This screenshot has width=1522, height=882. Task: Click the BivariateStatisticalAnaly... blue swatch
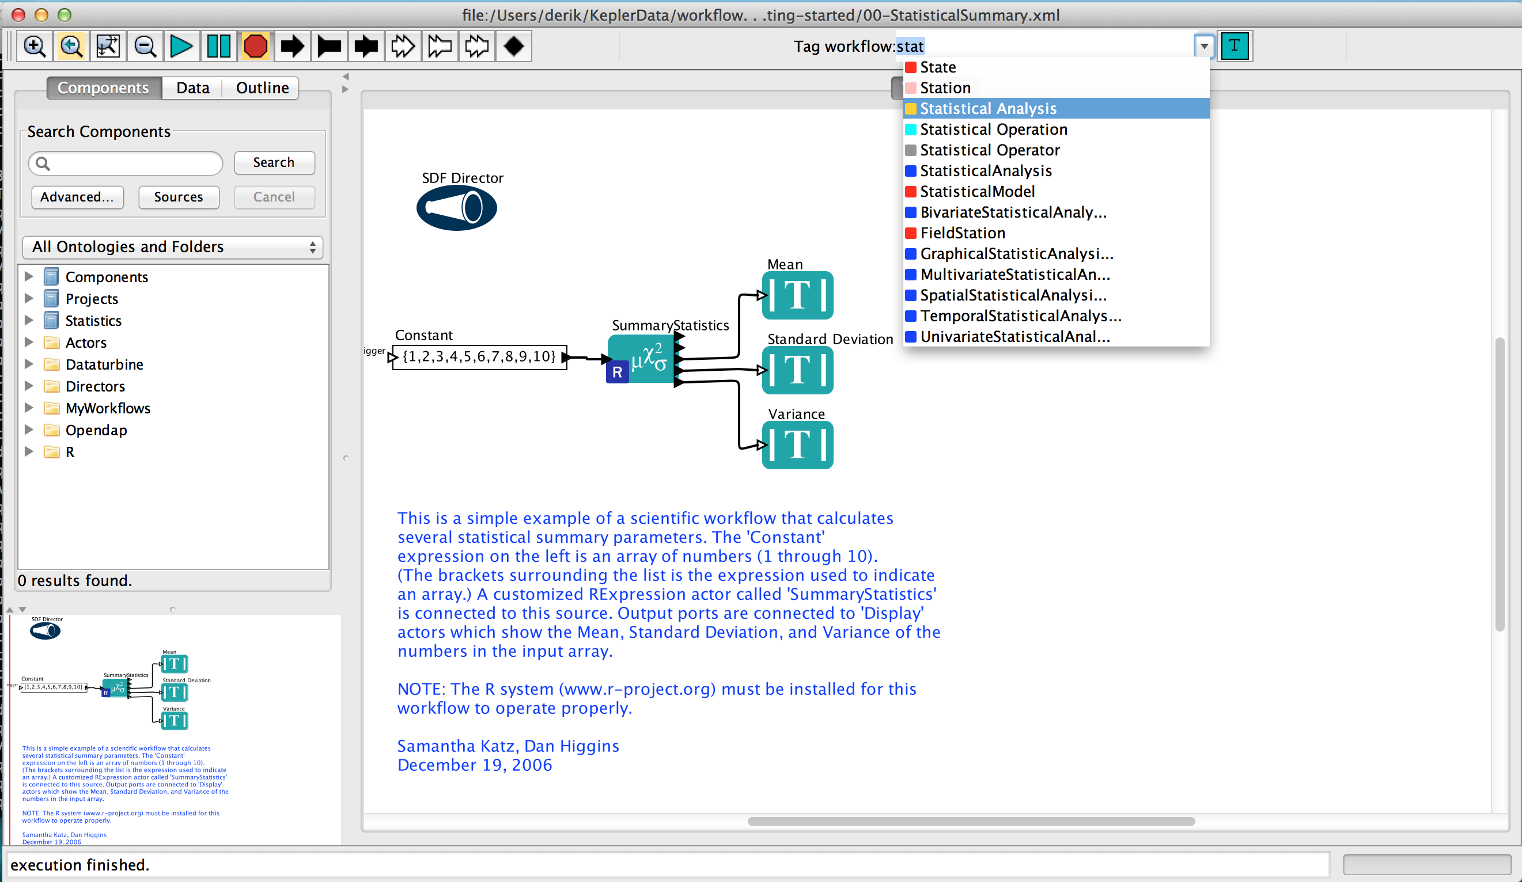(x=911, y=212)
